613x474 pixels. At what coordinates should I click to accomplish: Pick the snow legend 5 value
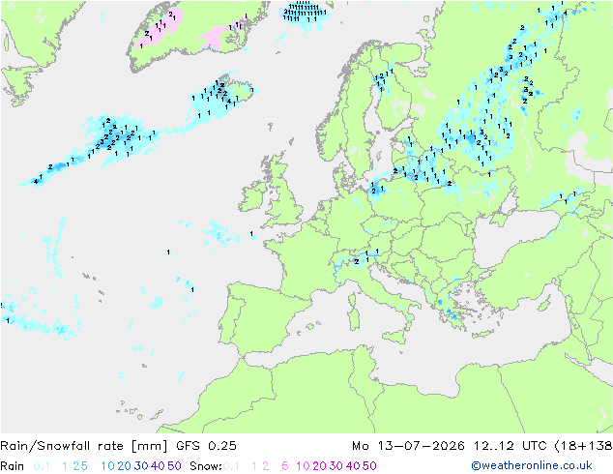284,466
